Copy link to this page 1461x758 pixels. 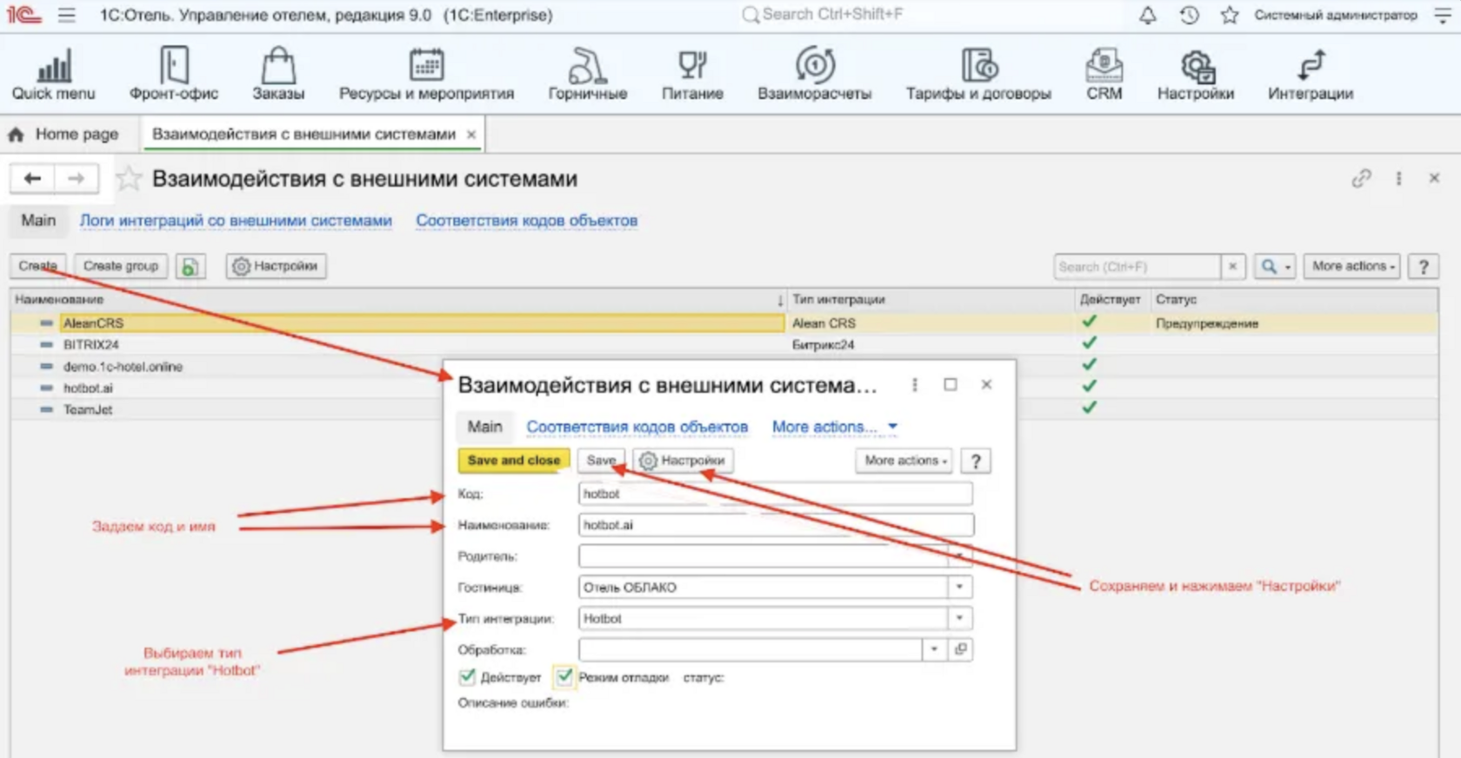[x=1361, y=178]
